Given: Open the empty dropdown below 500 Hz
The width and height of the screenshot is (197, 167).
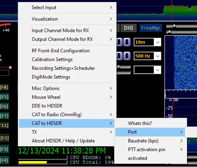Looking at the screenshot, I should (147, 70).
